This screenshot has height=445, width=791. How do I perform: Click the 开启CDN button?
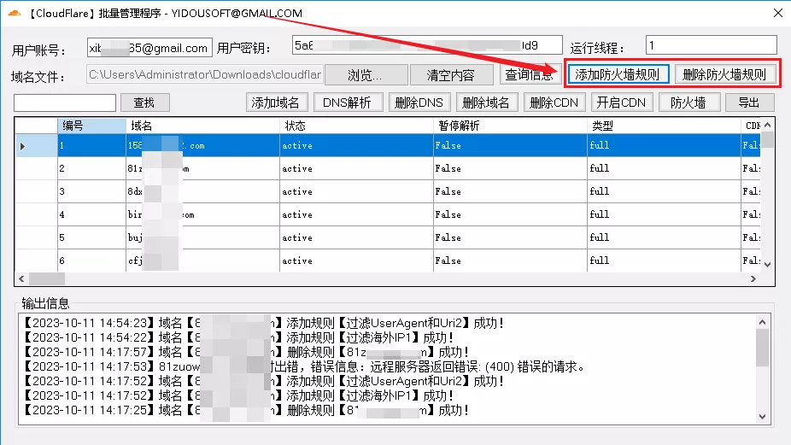tap(622, 102)
